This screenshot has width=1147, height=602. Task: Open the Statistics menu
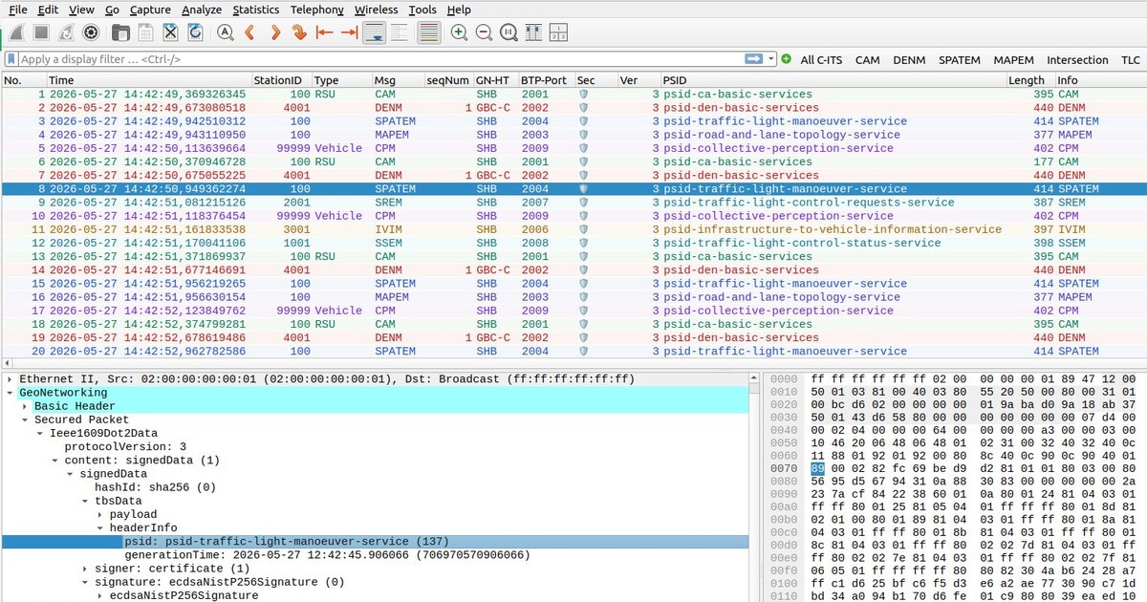point(256,10)
